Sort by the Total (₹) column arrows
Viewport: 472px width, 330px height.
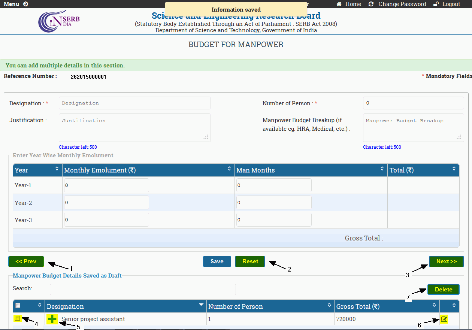(454, 169)
